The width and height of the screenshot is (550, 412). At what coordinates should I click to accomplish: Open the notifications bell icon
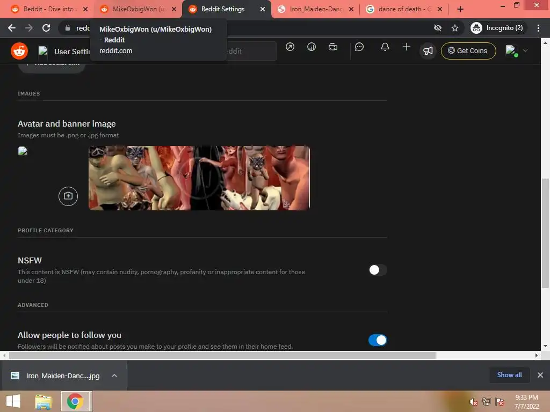(x=385, y=47)
